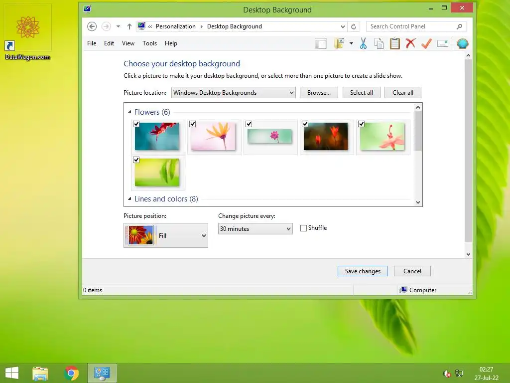510x383 pixels.
Task: Click the window scrollbar down arrow
Action: point(468,254)
